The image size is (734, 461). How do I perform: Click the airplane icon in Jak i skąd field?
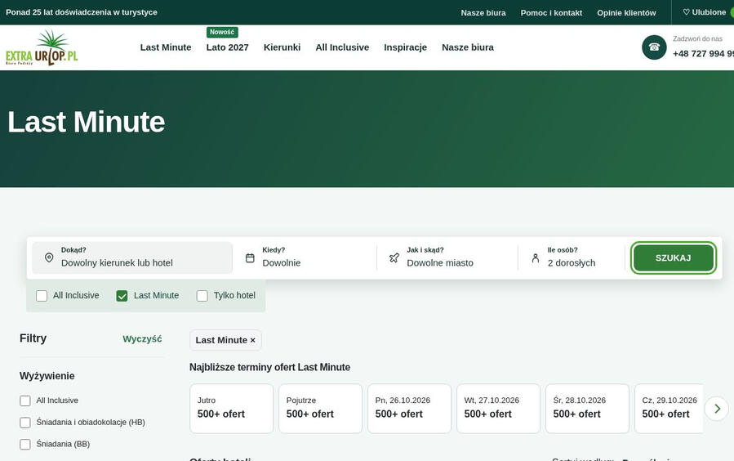pyautogui.click(x=394, y=257)
